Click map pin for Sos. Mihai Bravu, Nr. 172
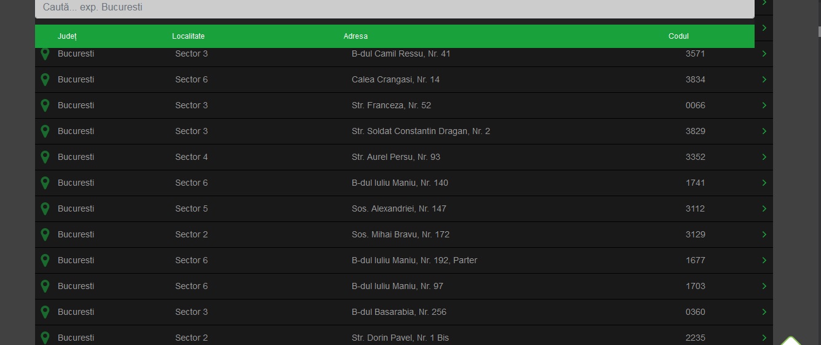Screen dimensions: 821x345 (45, 234)
